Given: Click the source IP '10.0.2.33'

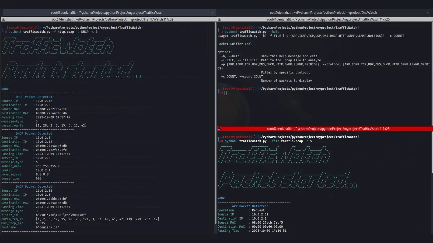Looking at the screenshot, I should pyautogui.click(x=44, y=190).
